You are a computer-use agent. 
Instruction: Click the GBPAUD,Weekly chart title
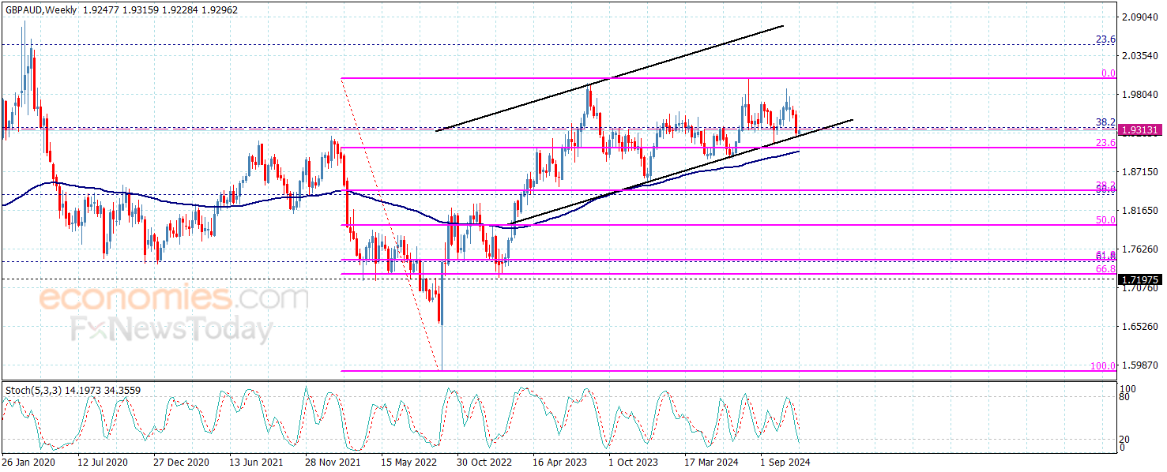[40, 10]
